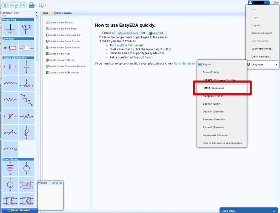Open the top-right window layout dropdown
280x213 pixels.
click(276, 3)
